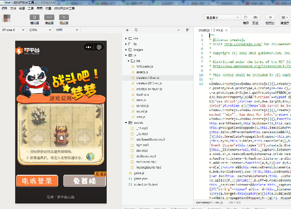Close the createjs-1.0-wx.js editor tab
Viewport: 291px width, 209px height.
(x=226, y=30)
